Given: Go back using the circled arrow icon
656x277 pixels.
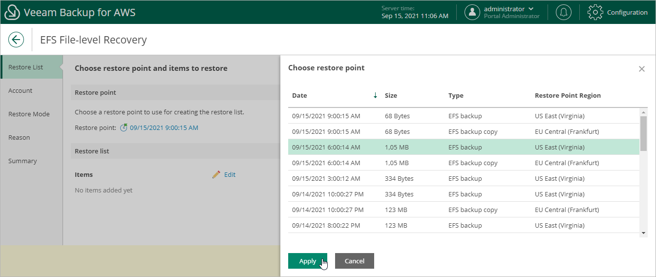Looking at the screenshot, I should click(x=16, y=40).
